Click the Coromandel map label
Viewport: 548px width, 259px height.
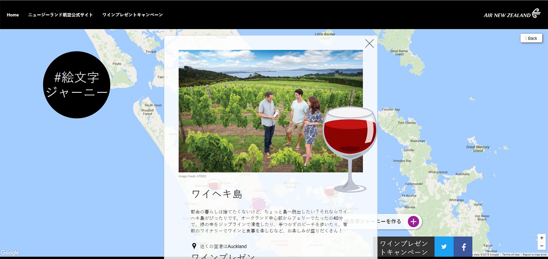[414, 184]
